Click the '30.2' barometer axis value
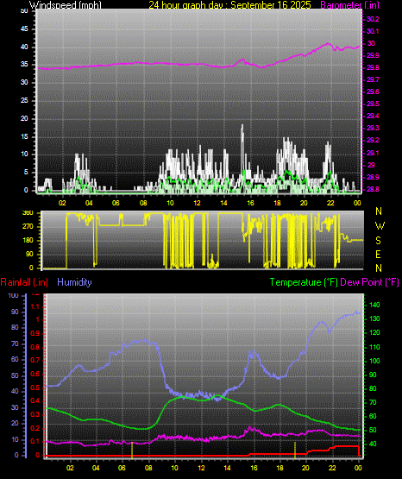402x479 pixels. pyautogui.click(x=373, y=19)
